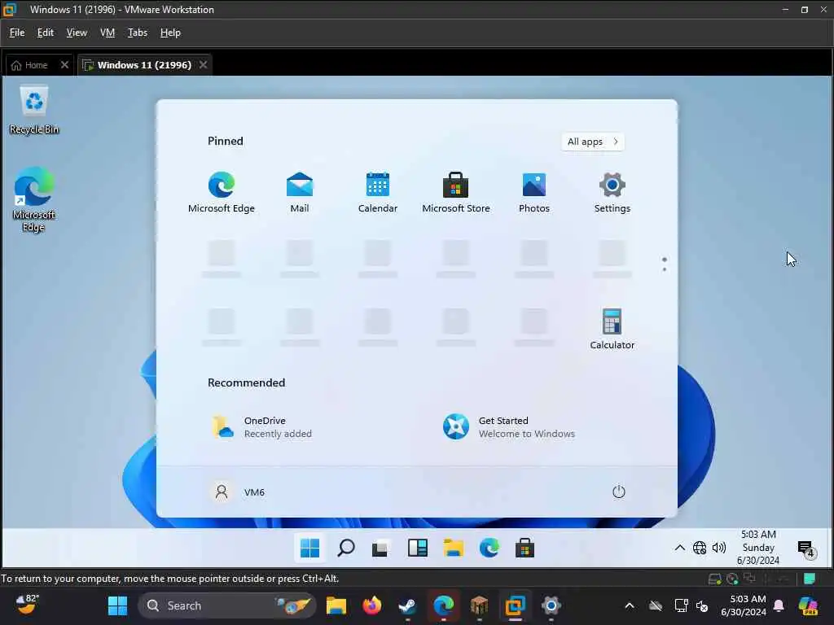Open Microsoft Edge in the Pinned apps
This screenshot has height=625, width=834.
222,192
